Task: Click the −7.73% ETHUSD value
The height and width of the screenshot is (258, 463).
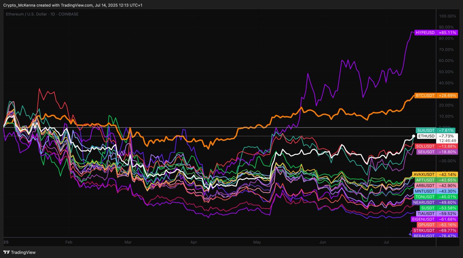Action: point(447,136)
